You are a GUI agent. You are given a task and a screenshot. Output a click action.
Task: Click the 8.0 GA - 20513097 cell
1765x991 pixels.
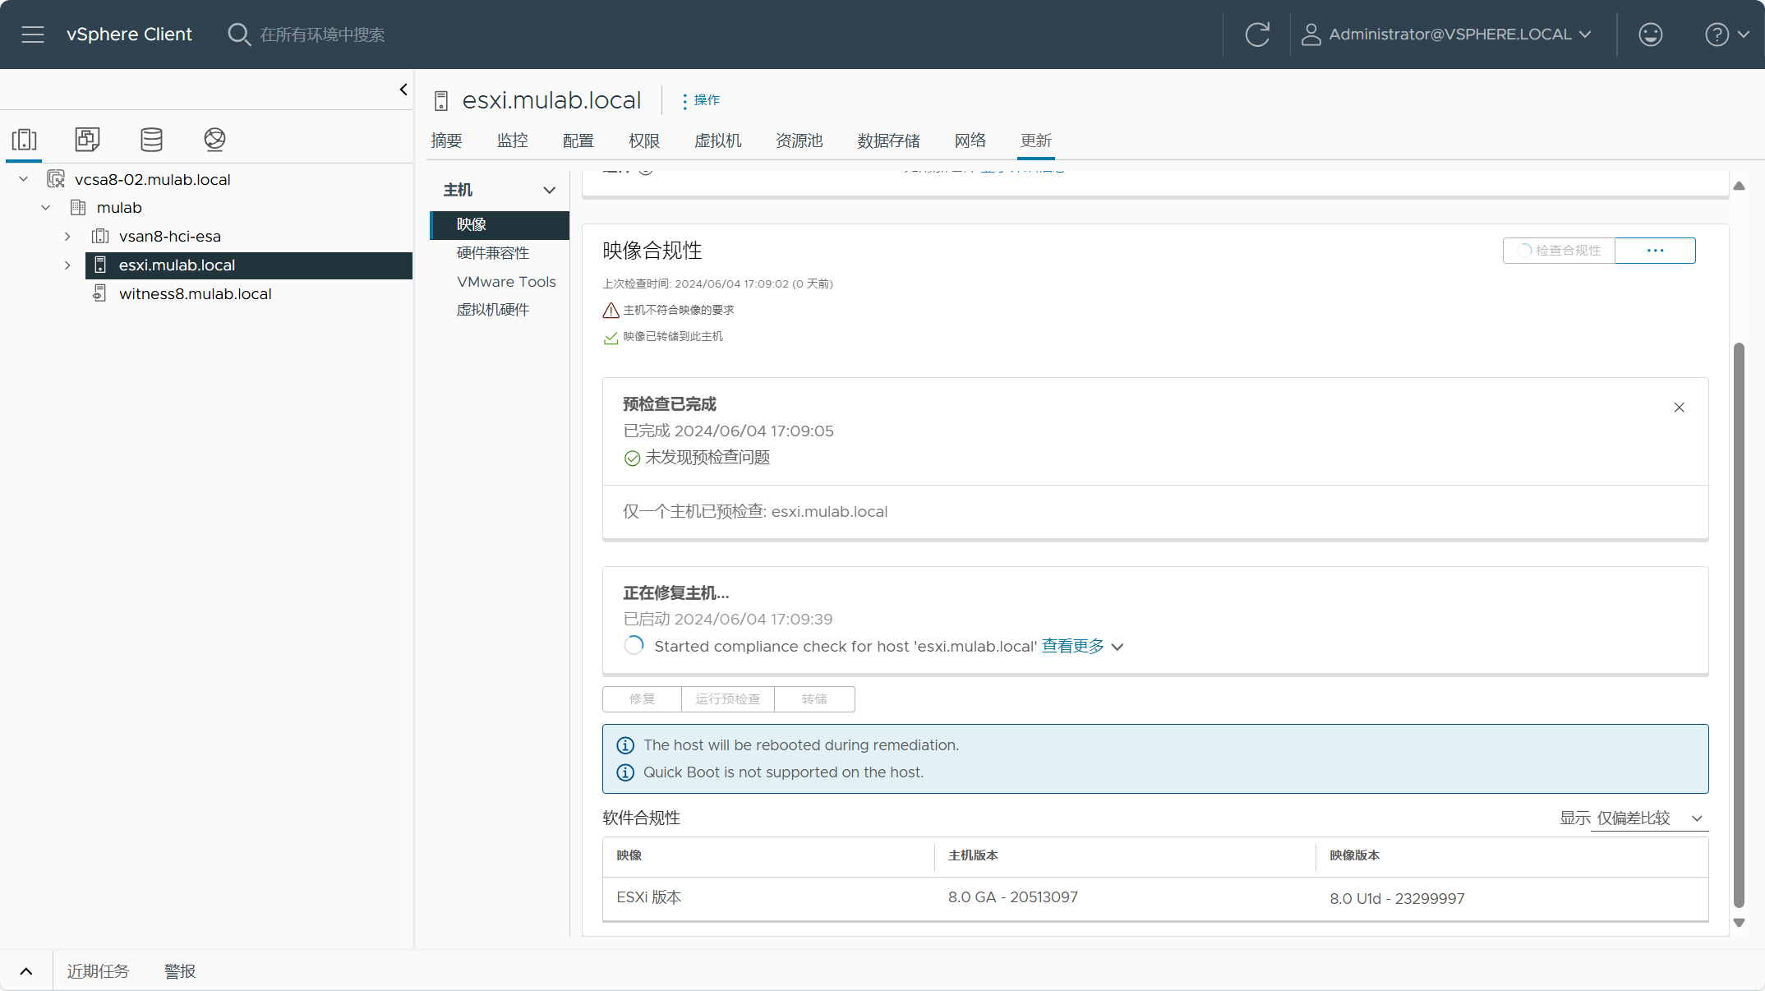pos(1013,897)
